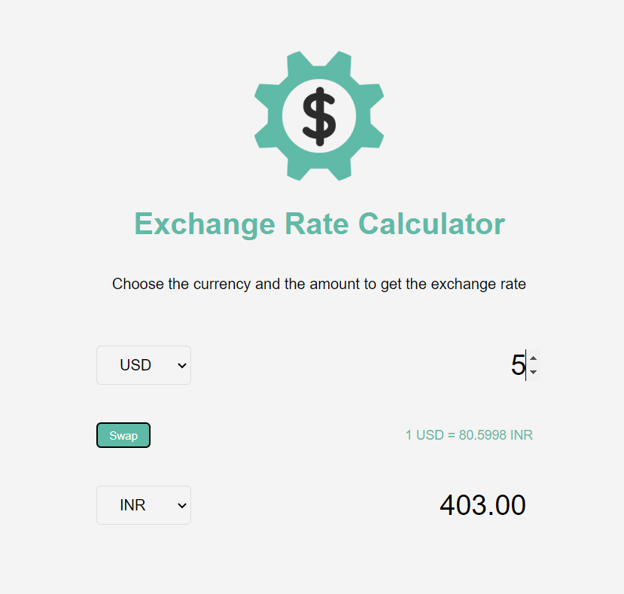Expand the bottom currency selector chevron
624x594 pixels.
pyautogui.click(x=181, y=504)
